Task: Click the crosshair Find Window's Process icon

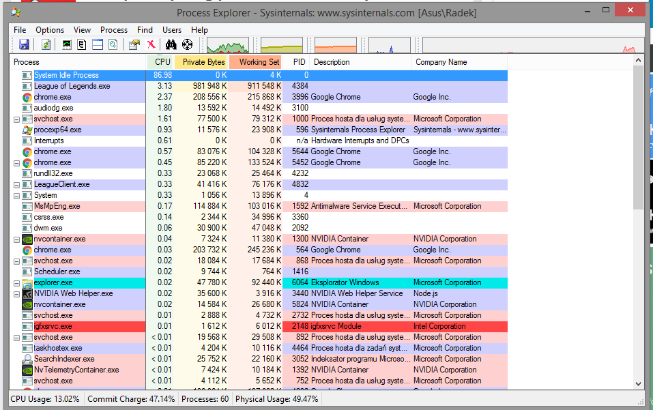Action: (x=188, y=44)
